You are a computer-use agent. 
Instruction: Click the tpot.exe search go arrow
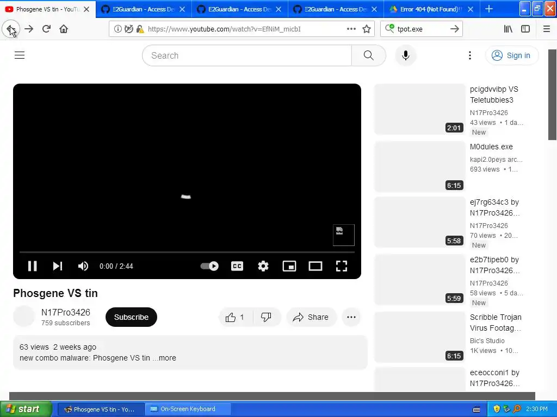point(454,29)
